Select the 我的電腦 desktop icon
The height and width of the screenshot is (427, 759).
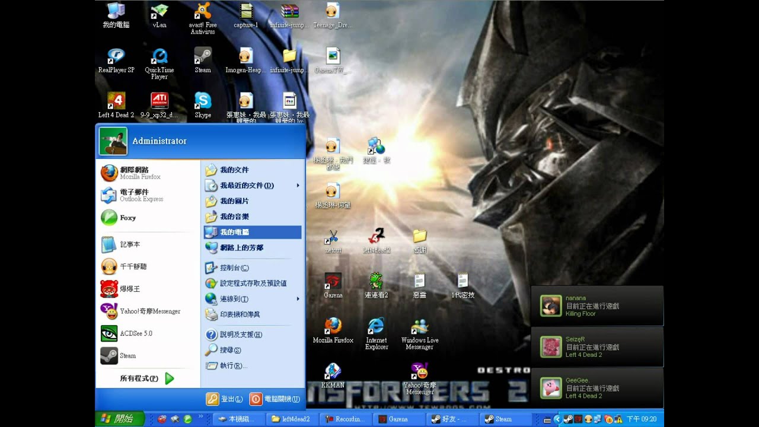[x=116, y=16]
